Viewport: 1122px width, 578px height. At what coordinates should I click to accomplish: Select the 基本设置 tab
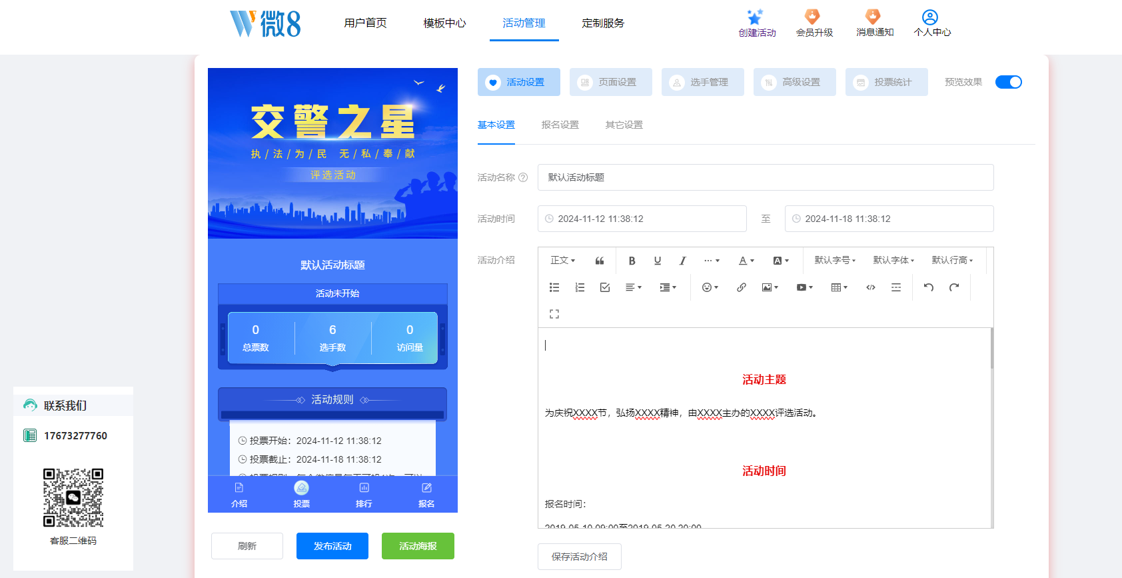coord(496,125)
